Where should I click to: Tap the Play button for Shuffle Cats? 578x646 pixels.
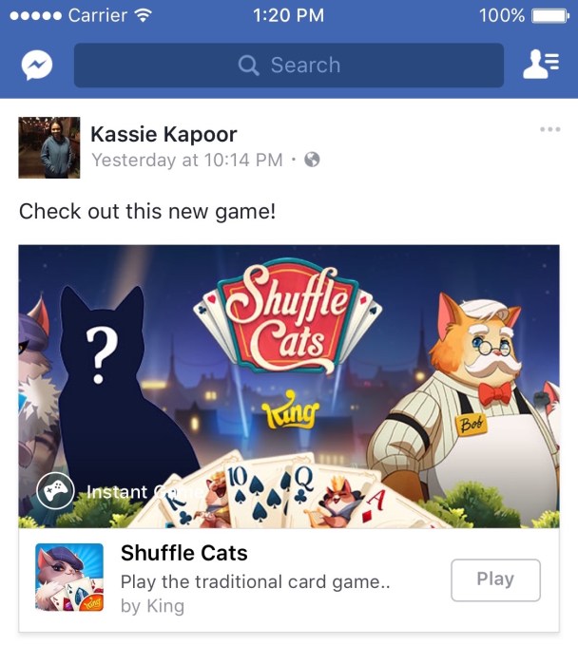[x=495, y=579]
